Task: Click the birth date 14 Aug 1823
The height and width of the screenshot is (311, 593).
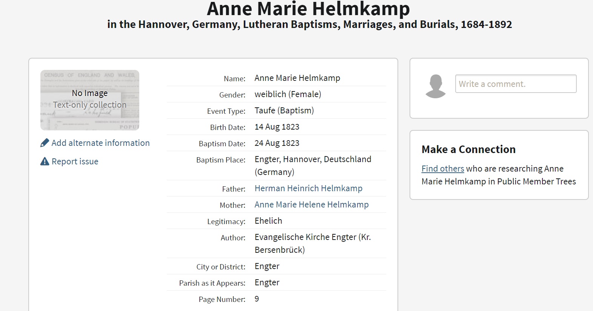Action: 277,127
